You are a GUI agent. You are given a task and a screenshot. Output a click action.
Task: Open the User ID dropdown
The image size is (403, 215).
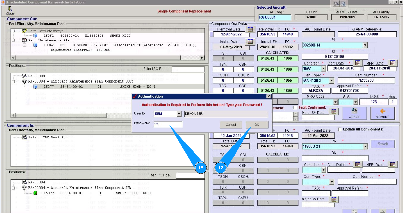click(179, 114)
